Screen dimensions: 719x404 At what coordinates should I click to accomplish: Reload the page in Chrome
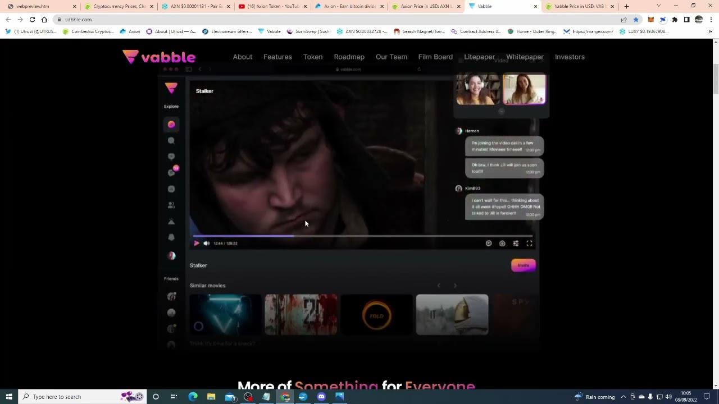click(32, 20)
